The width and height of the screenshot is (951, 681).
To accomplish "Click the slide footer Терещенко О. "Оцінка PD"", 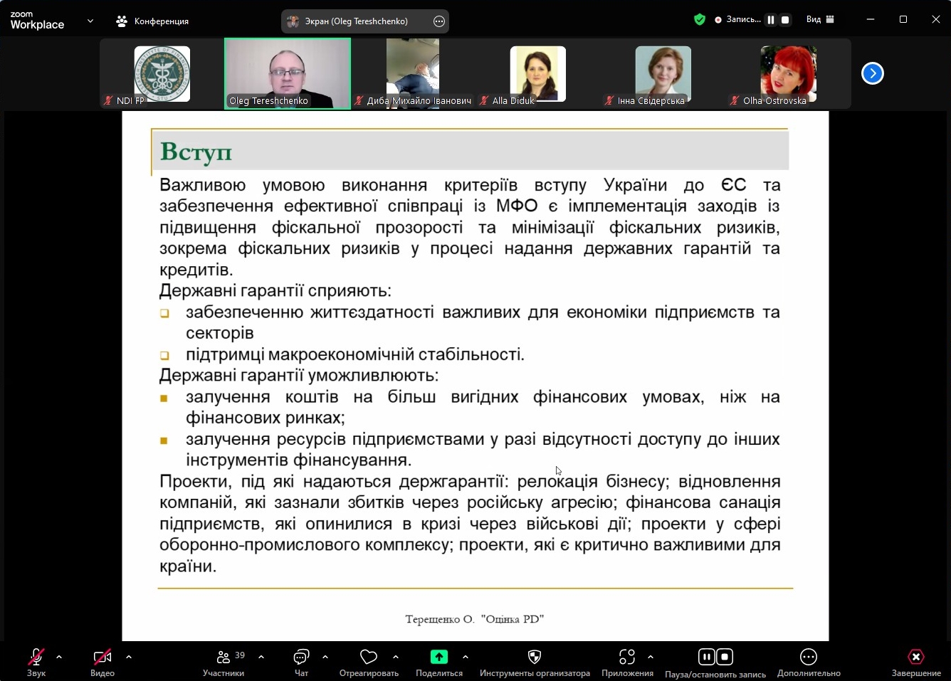I will [x=475, y=619].
